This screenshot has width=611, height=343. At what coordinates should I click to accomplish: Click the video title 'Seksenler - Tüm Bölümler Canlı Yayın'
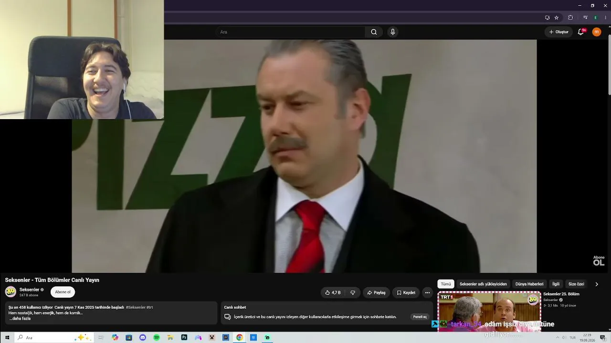(52, 280)
